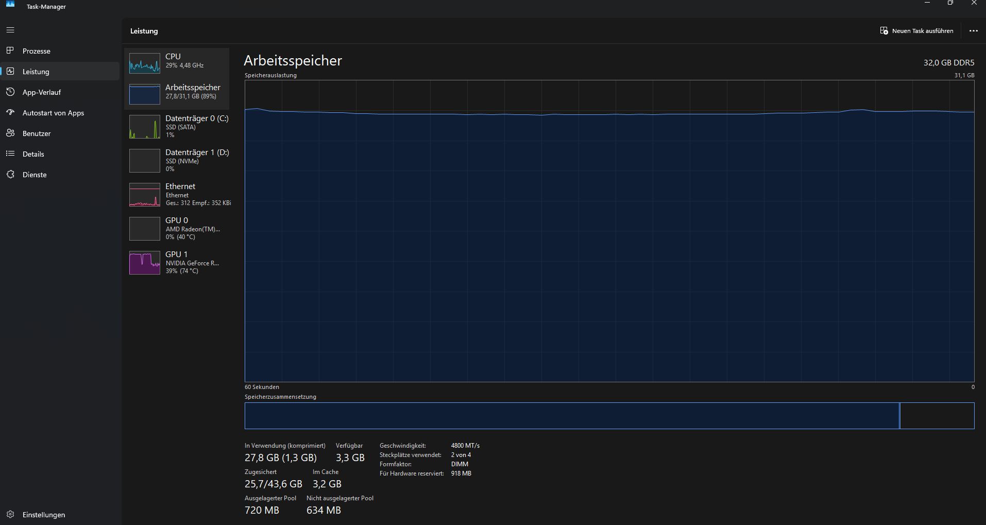Click the Dienste services icon
Screen dimensions: 986x525
[10, 174]
